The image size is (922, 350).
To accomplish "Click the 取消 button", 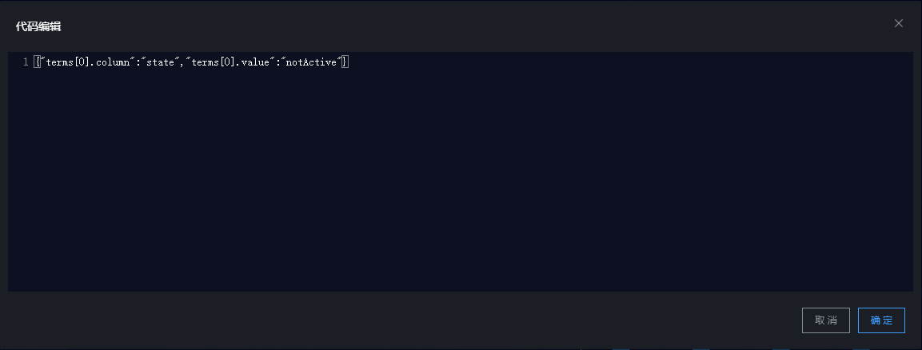I will (825, 320).
